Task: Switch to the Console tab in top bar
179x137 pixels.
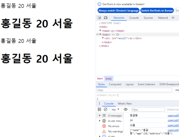Action: [x=134, y=18]
